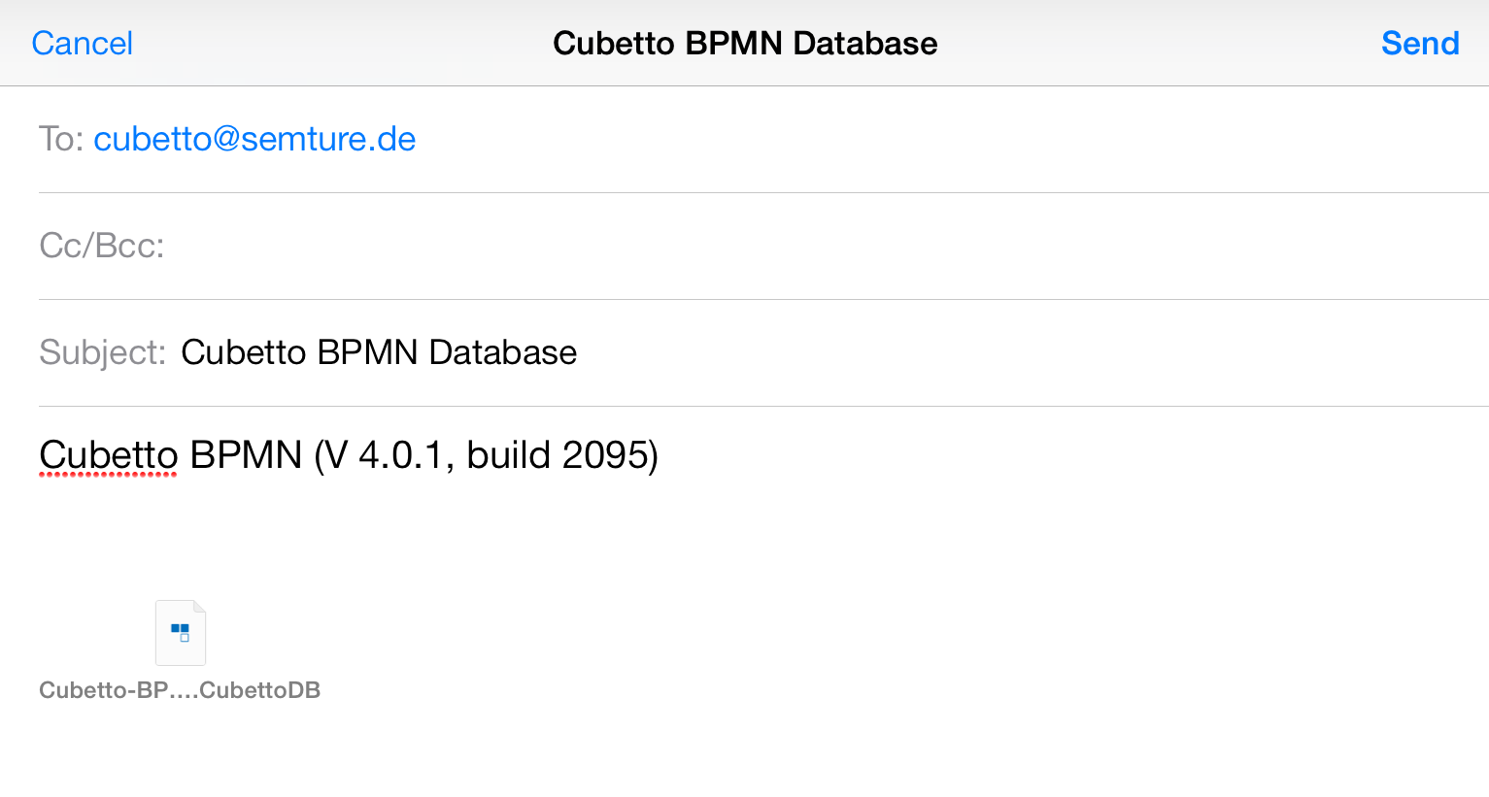Tap the Cc/Bcc: label

click(102, 246)
